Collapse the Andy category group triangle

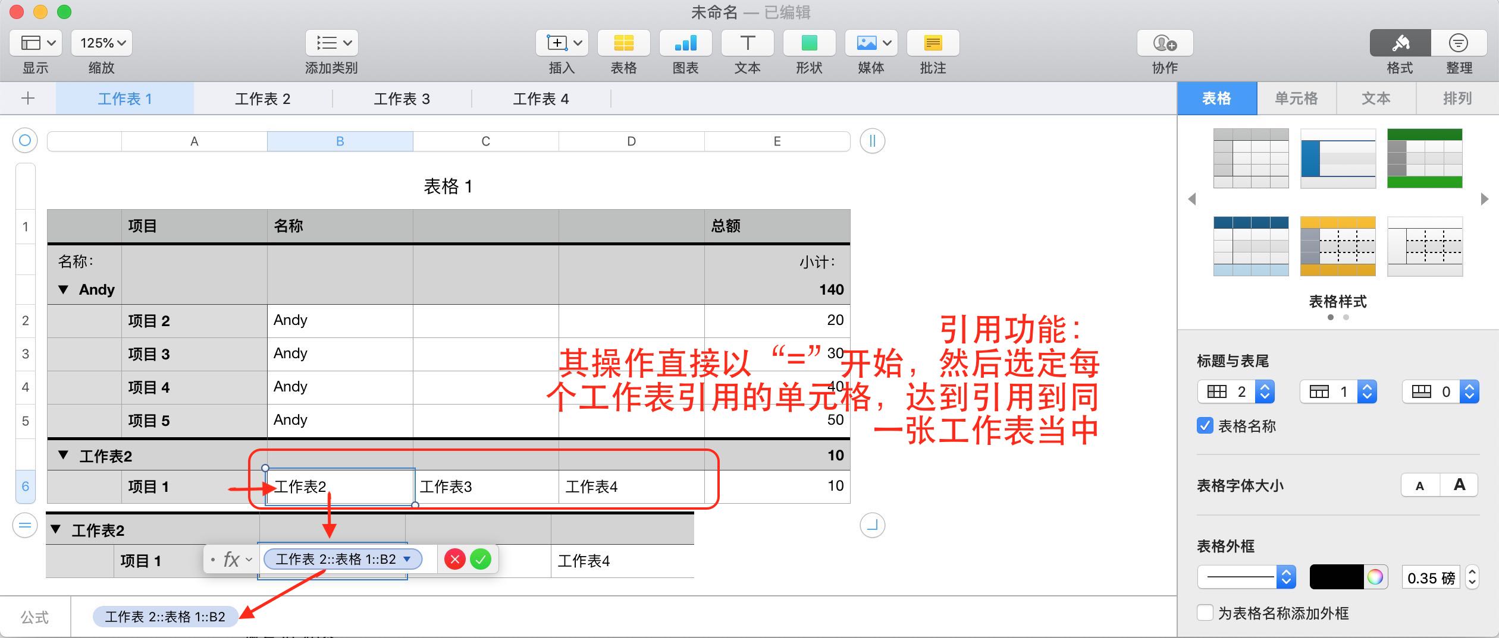(63, 290)
